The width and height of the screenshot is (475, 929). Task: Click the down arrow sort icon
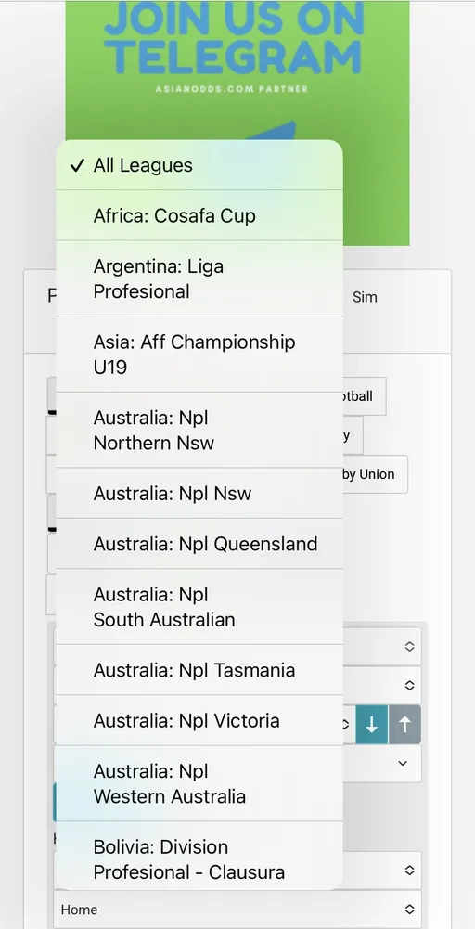click(371, 725)
